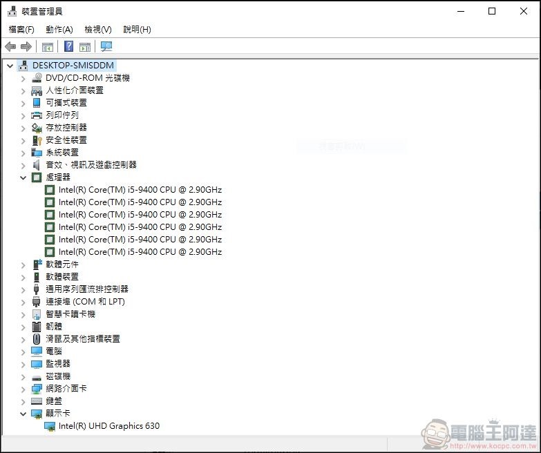This screenshot has width=541, height=453.
Task: Collapse the DESKTOP-SMISDDM root node
Action: coord(10,66)
